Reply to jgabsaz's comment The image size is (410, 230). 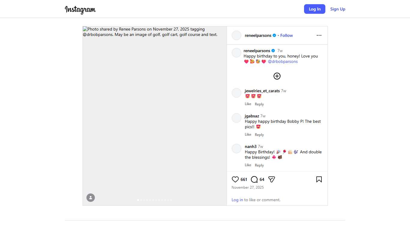[259, 135]
